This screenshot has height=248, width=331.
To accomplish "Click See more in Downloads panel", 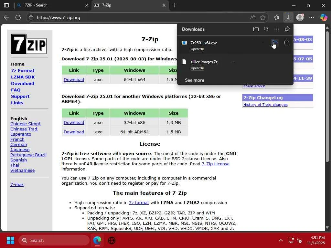I will 195,80.
